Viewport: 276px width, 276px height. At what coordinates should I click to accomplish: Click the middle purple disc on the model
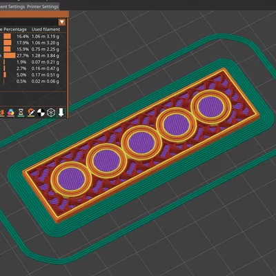click(141, 143)
